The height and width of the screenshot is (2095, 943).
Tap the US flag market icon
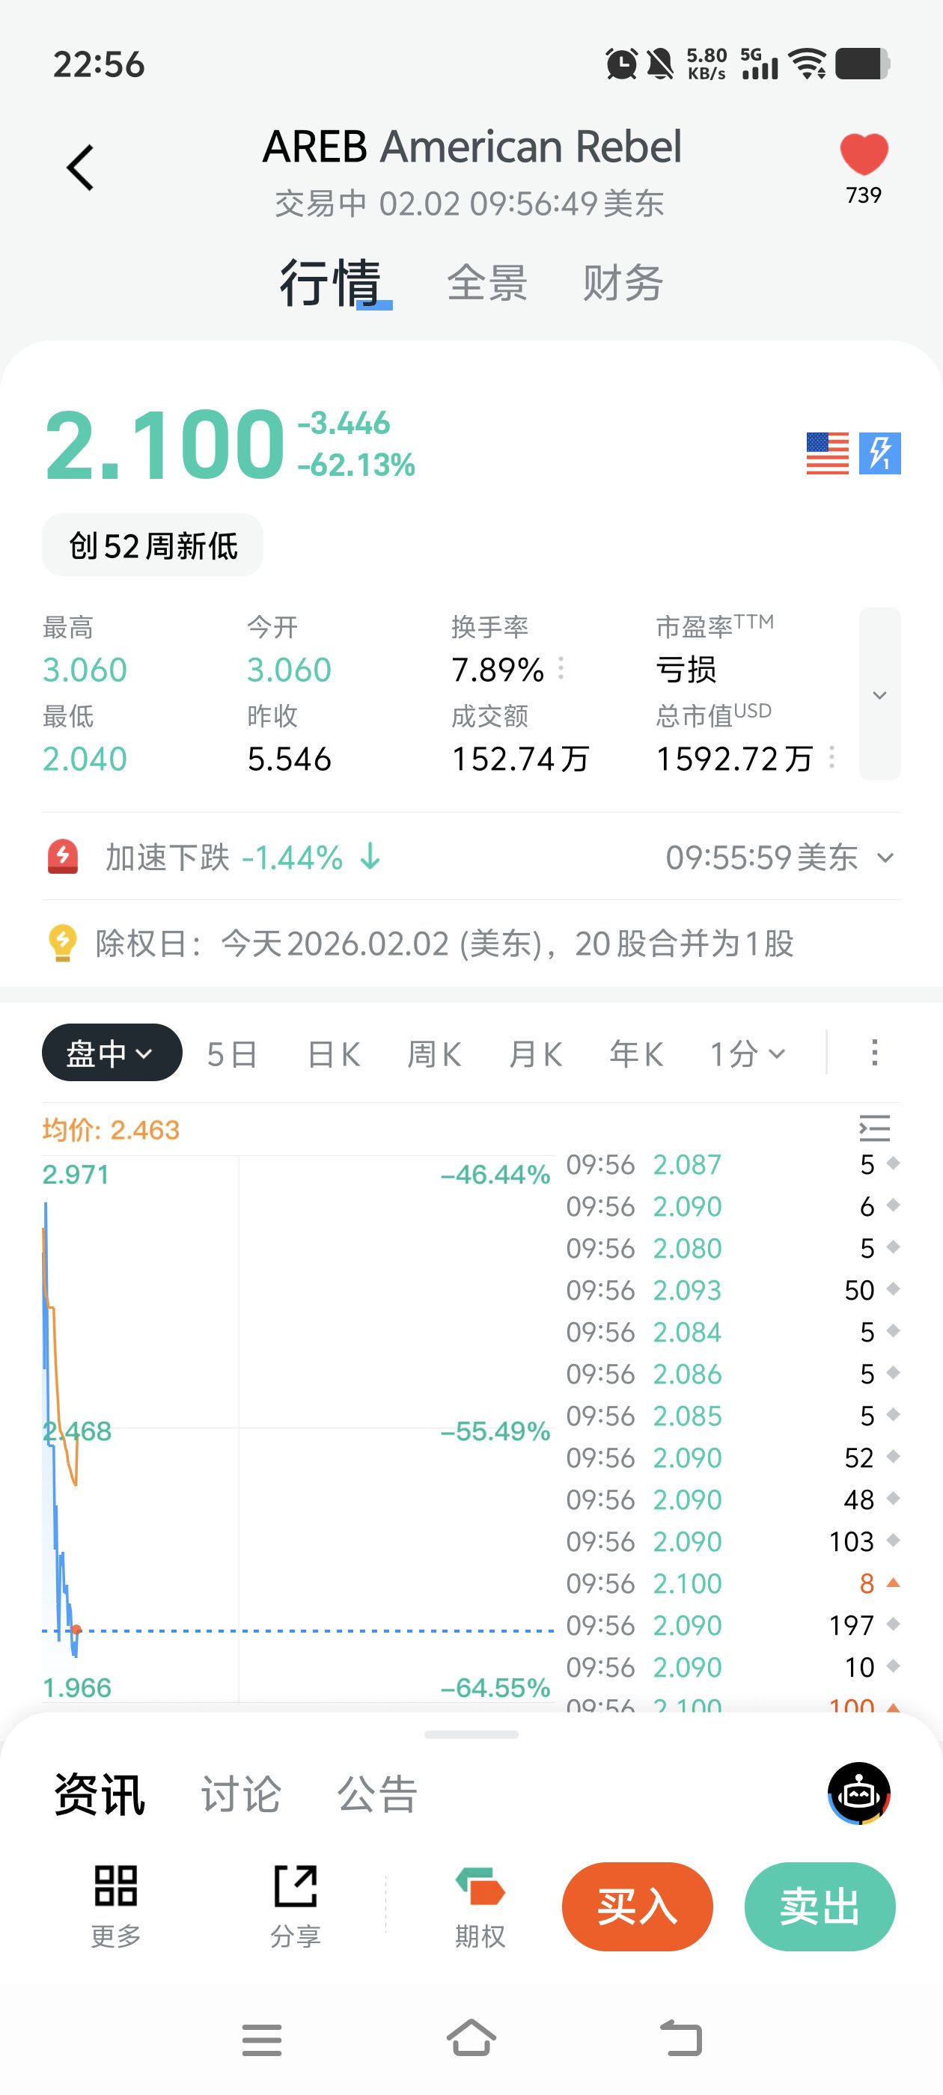pyautogui.click(x=827, y=453)
